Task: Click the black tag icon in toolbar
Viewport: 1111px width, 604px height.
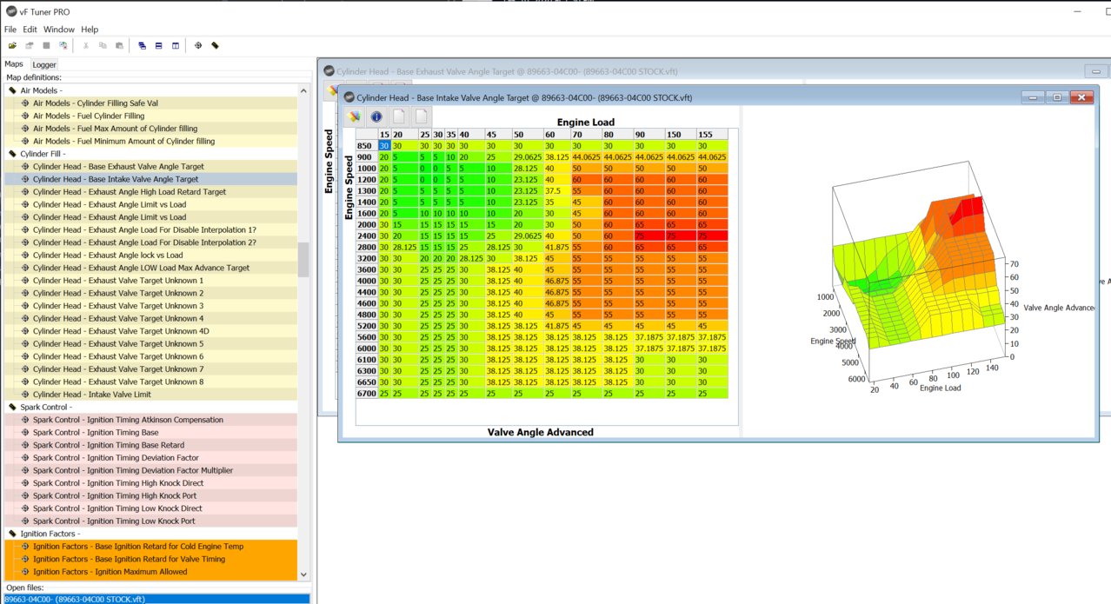Action: 215,45
